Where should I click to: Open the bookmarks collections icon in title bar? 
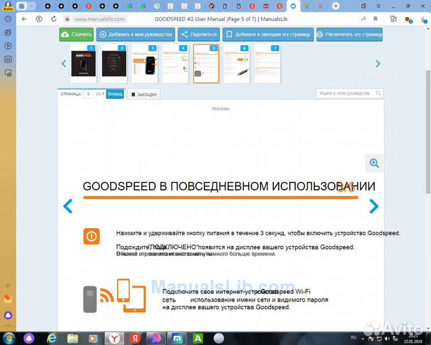pos(364,6)
